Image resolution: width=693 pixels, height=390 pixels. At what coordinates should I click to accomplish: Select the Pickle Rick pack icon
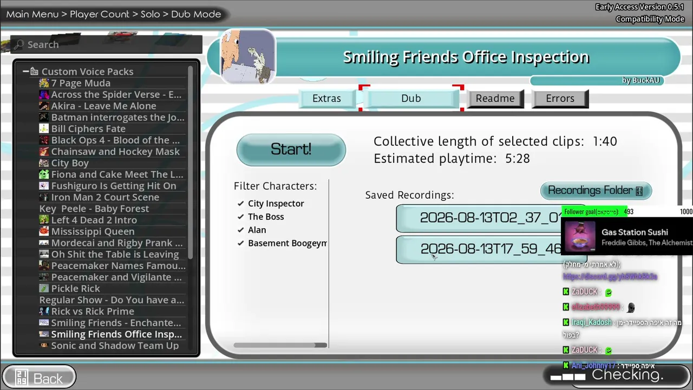tap(44, 288)
